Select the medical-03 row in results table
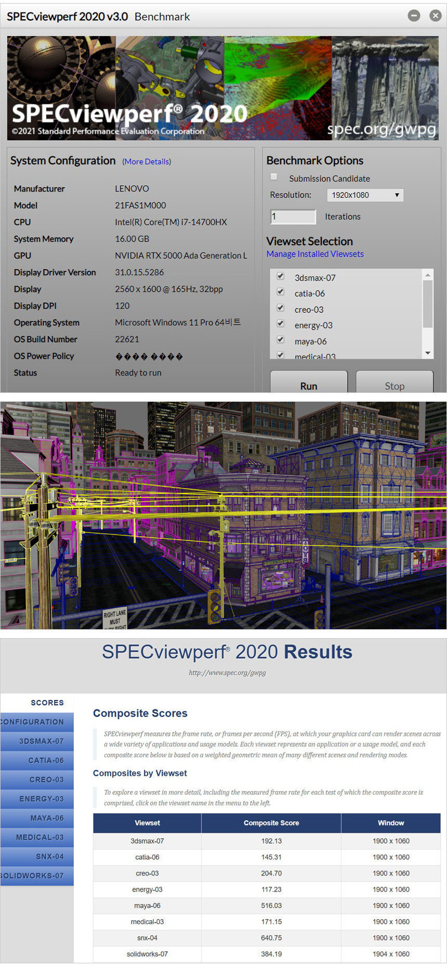The height and width of the screenshot is (967, 447). (267, 922)
